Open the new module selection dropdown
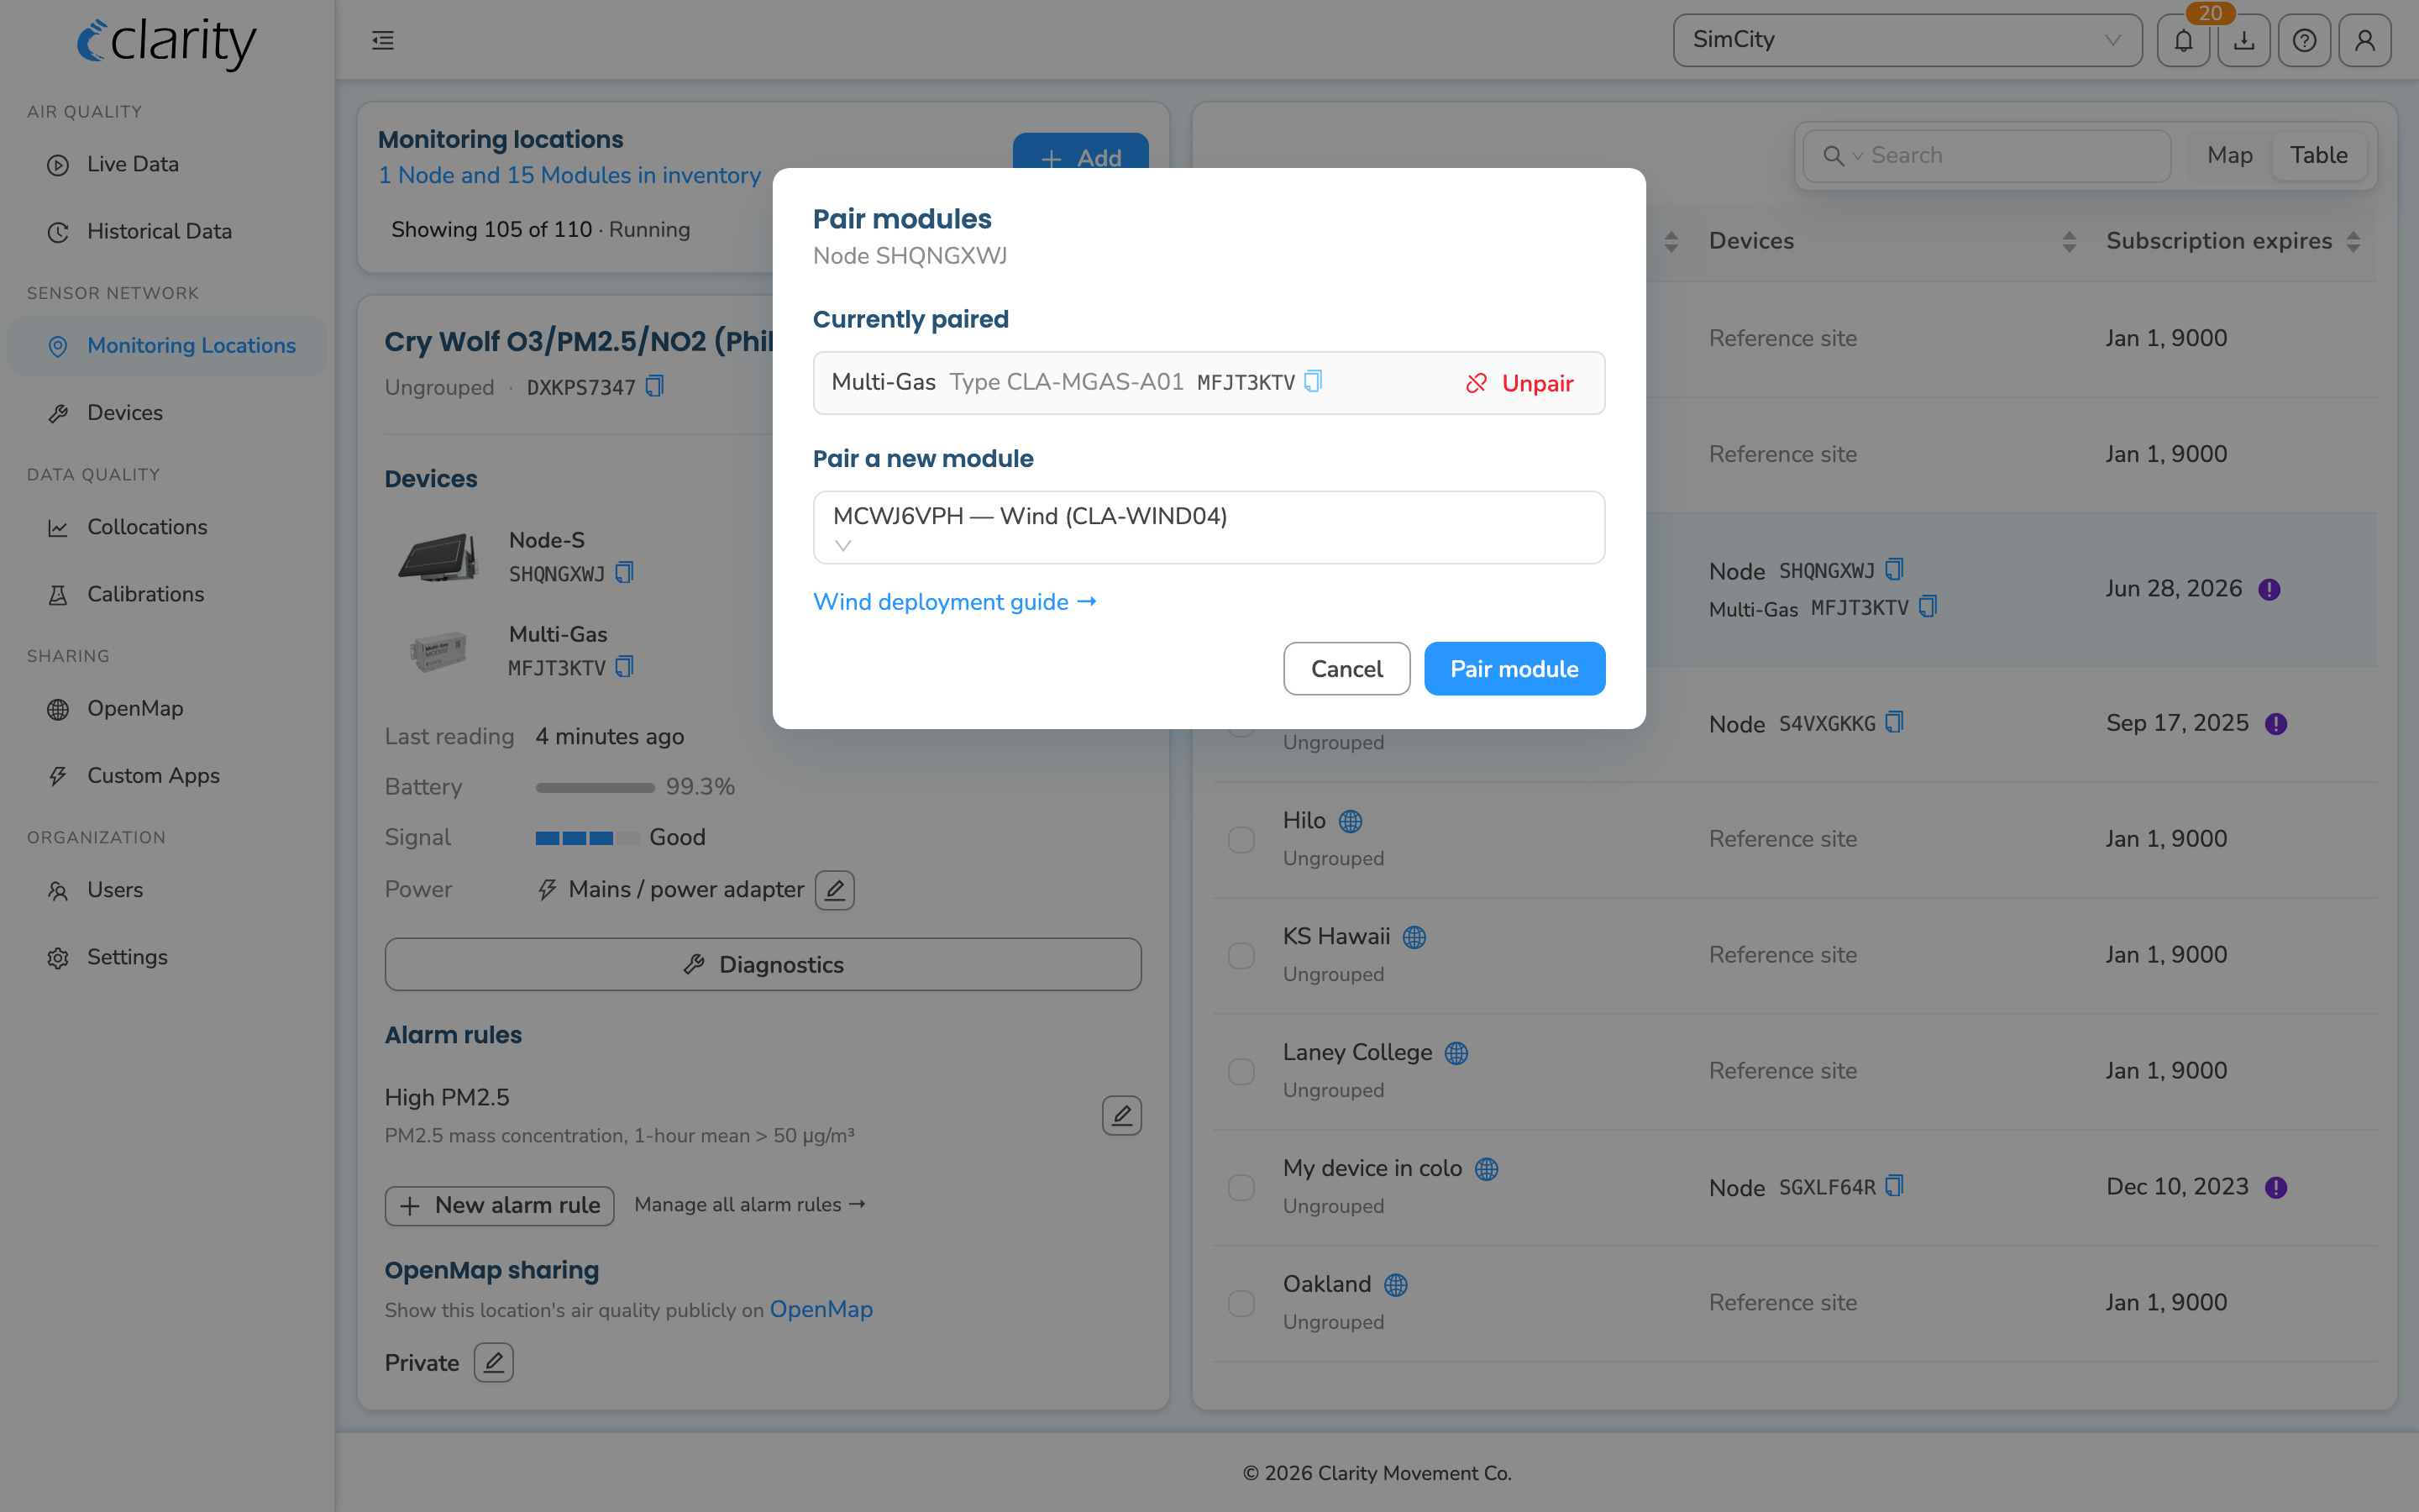2419x1512 pixels. click(1209, 527)
